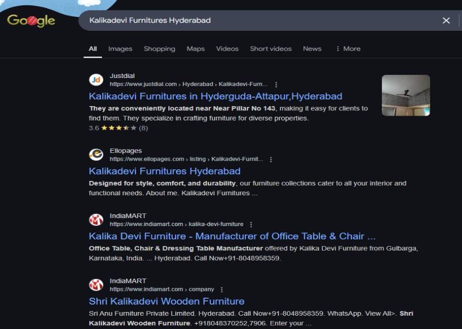Open the three-dot menu for the Ellopages result

(271, 159)
